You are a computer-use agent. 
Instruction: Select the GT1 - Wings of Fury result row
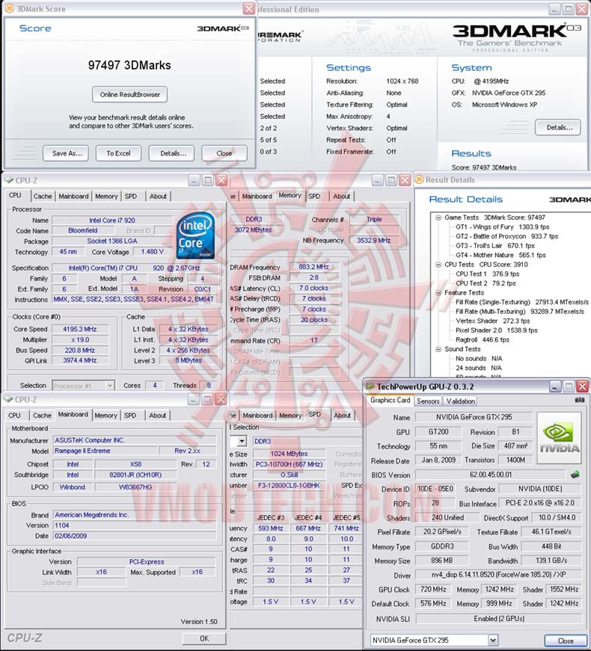pos(503,227)
